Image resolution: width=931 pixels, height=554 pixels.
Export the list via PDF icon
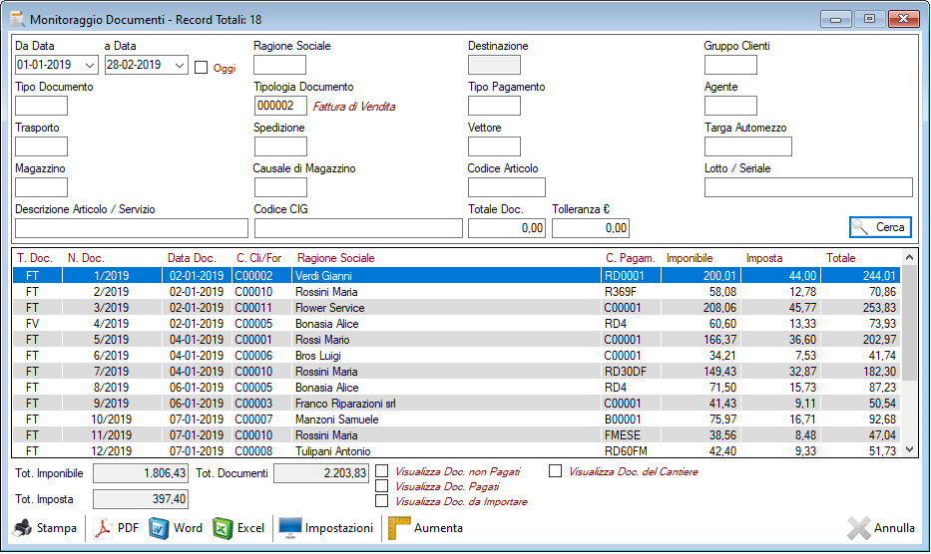coord(104,528)
